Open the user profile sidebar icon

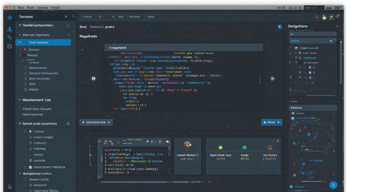coord(9,29)
